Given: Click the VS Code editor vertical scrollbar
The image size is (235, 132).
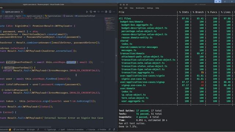Looking at the screenshot, I should tap(116, 60).
